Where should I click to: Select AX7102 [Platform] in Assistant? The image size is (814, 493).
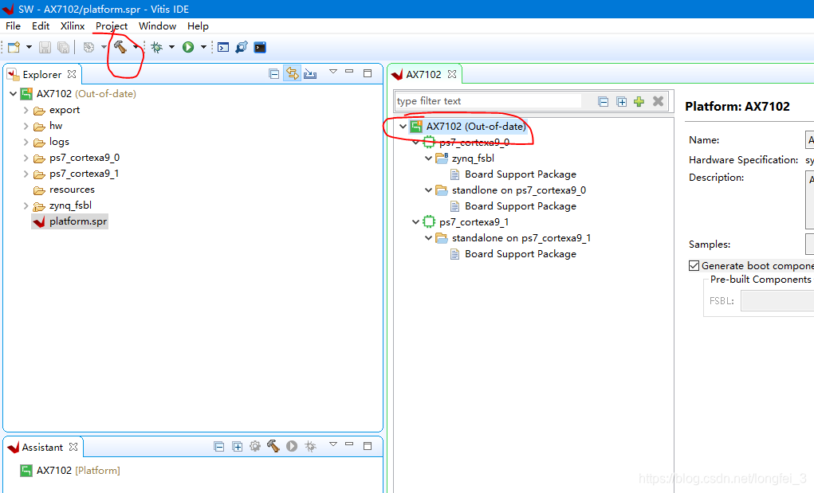(x=78, y=471)
